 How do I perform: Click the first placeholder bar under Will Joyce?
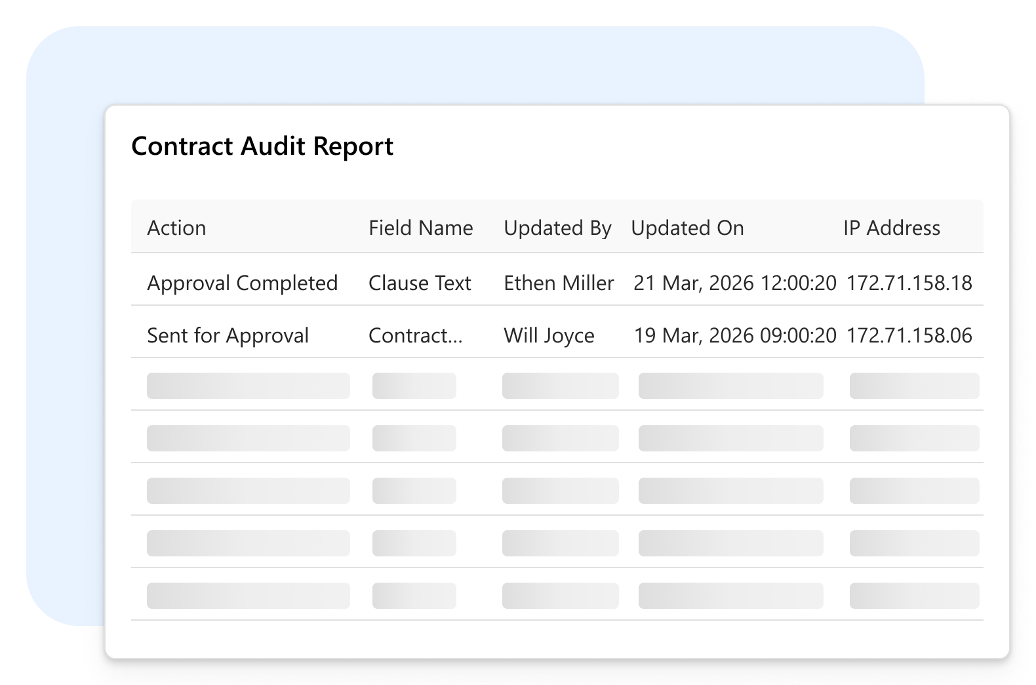pos(560,386)
